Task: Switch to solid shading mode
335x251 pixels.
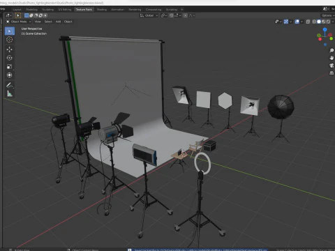Action: pos(319,22)
